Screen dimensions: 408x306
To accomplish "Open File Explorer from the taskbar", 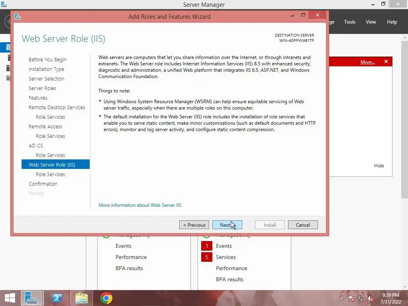I will 82,298.
